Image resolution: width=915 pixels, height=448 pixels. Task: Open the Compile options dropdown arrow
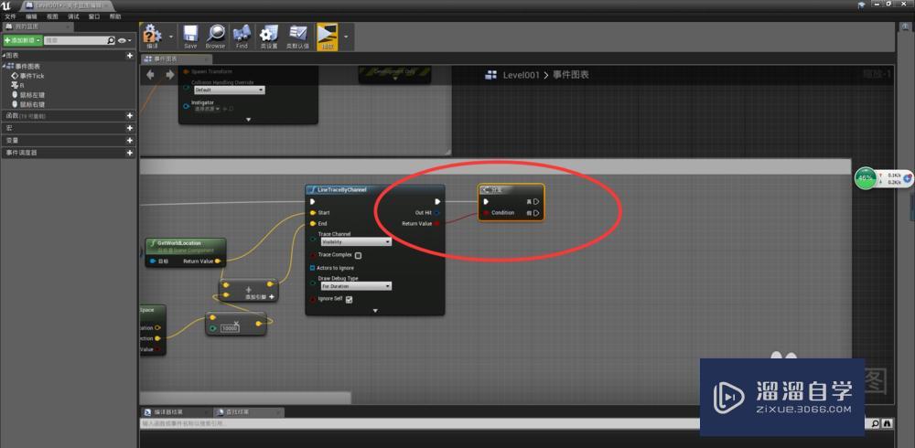coord(171,37)
